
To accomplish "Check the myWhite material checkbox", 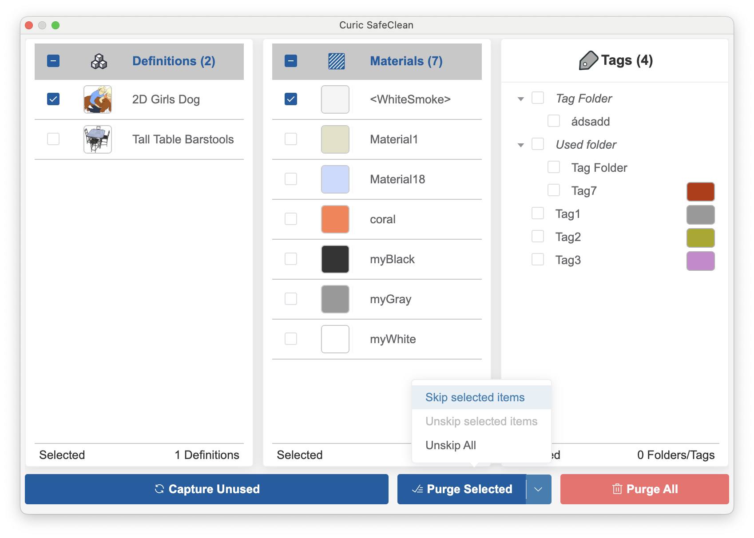I will [291, 339].
